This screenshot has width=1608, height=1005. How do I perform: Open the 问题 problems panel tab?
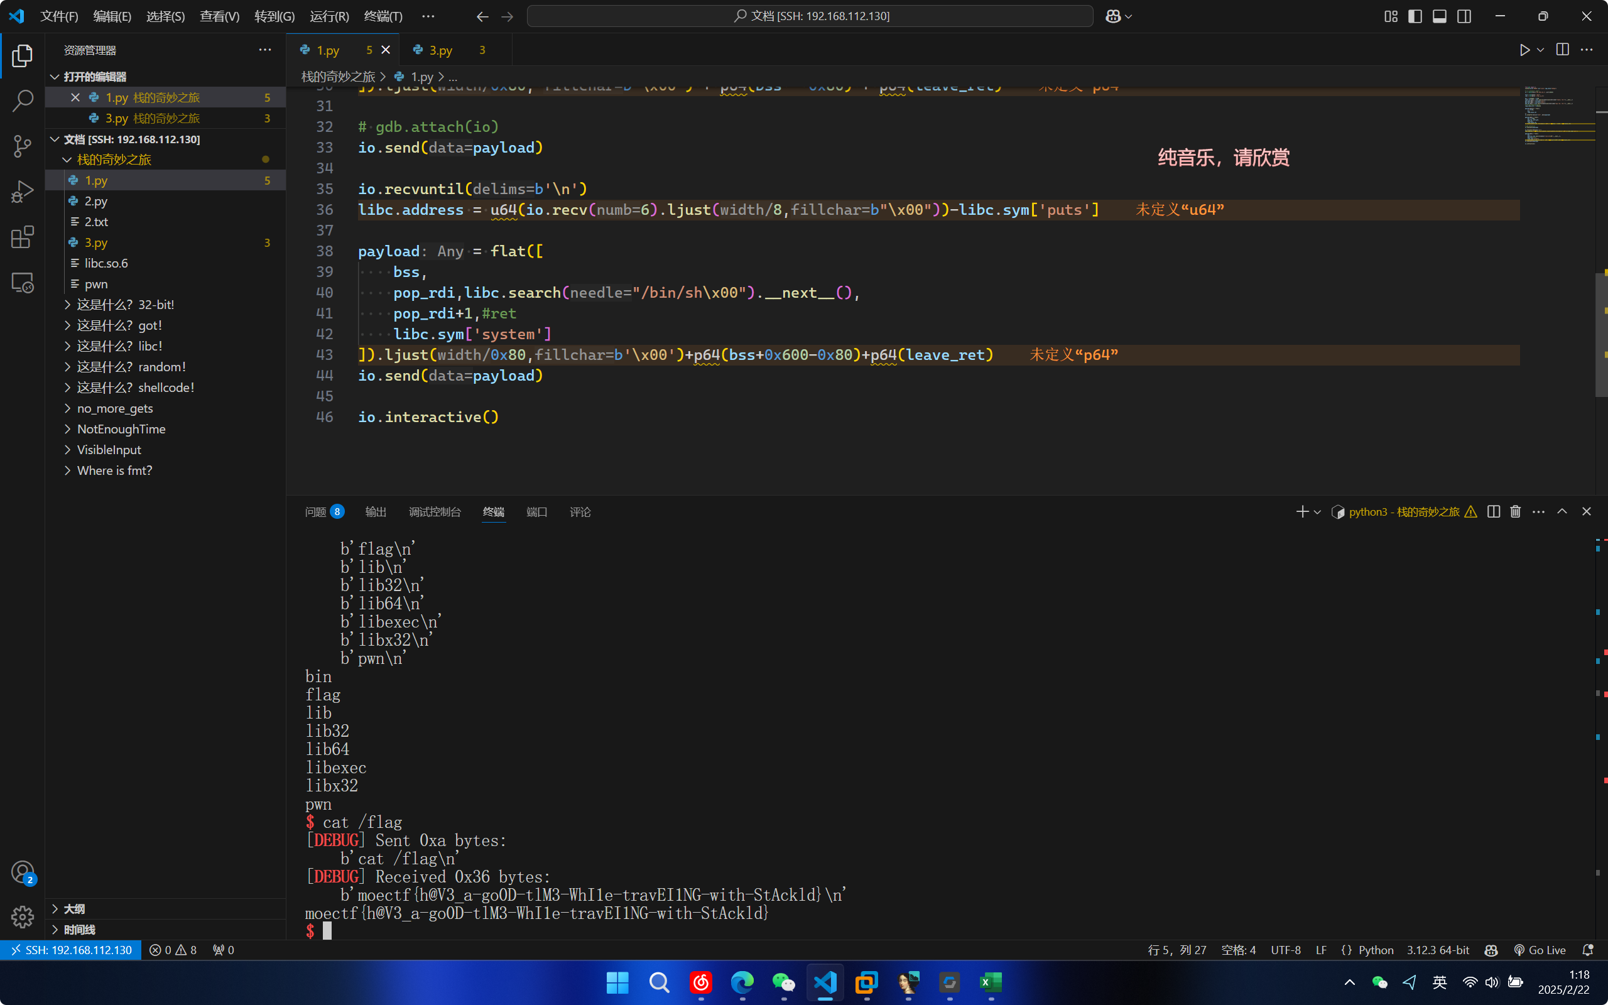(x=315, y=512)
